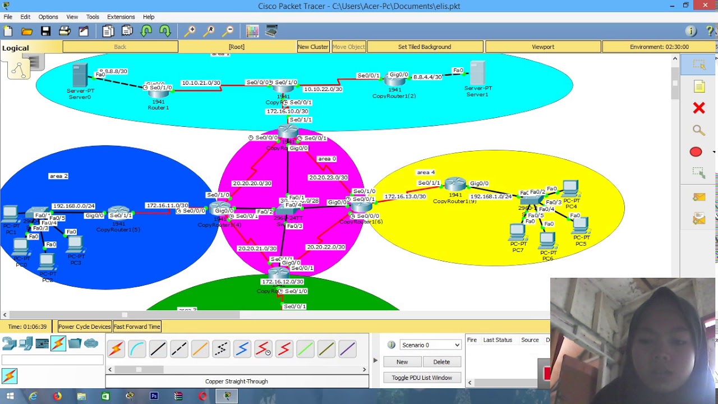Select the Resize Shape tool

pyautogui.click(x=699, y=173)
